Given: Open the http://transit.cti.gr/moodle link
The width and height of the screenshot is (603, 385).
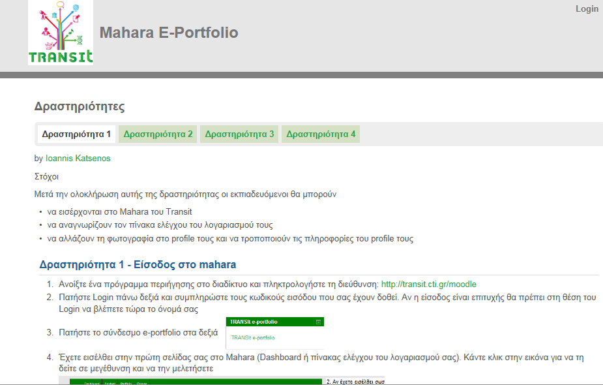Looking at the screenshot, I should pyautogui.click(x=429, y=284).
